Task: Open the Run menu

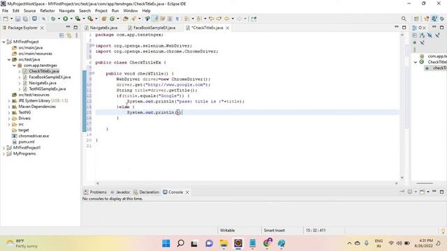Action: 115,10
